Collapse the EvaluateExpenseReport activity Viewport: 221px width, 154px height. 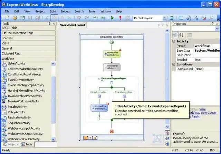point(99,79)
